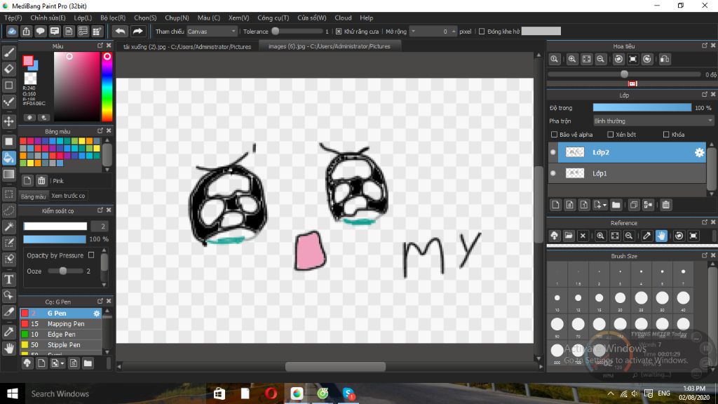Enable the Xén bớt checkbox
The image size is (718, 404).
(x=611, y=135)
